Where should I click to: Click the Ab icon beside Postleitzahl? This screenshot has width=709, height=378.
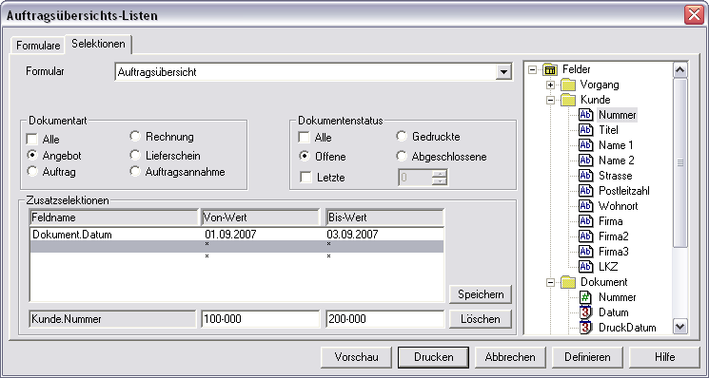[x=585, y=191]
